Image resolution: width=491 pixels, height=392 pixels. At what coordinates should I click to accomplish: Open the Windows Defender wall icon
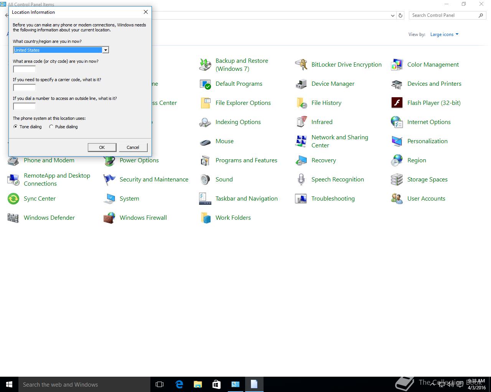(13, 218)
